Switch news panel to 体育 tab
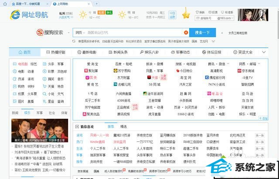Image resolution: width=279 pixels, height=179 pixels. point(64,113)
